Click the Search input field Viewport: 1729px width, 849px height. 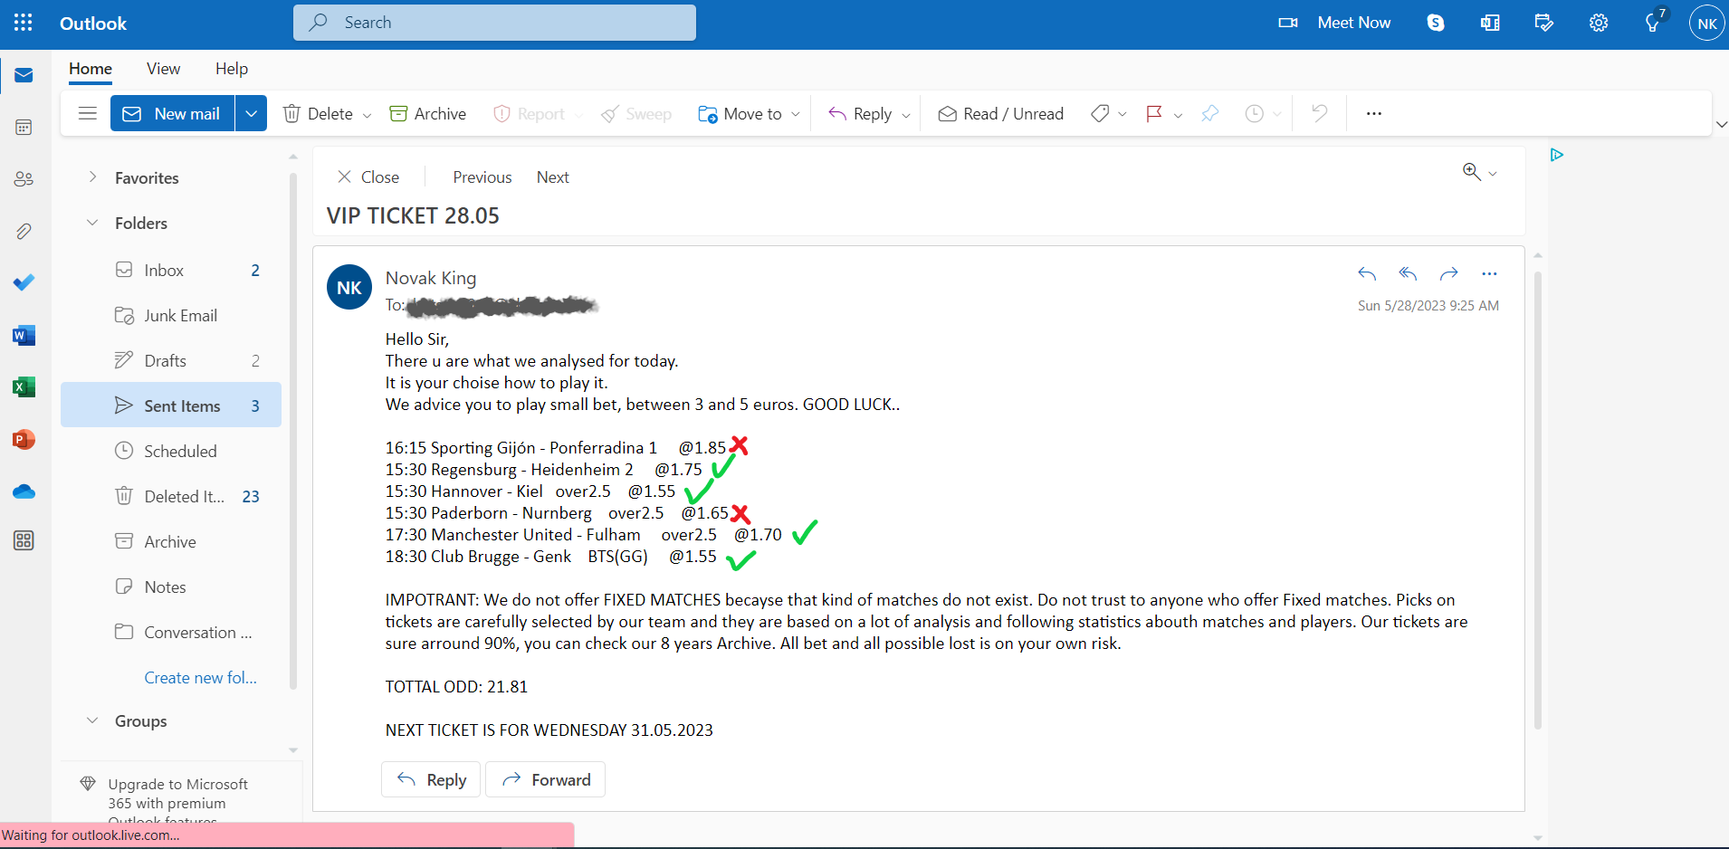tap(494, 23)
